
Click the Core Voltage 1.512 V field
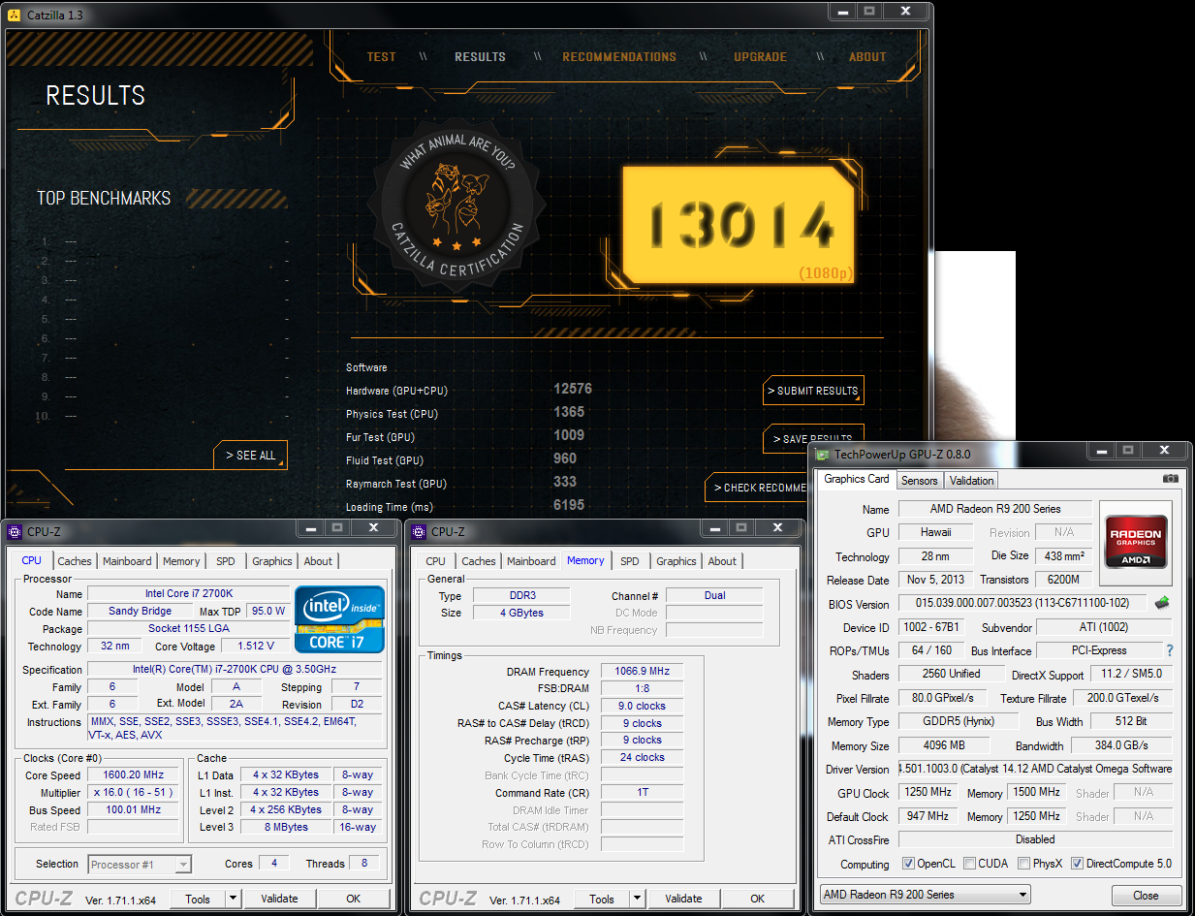(255, 646)
